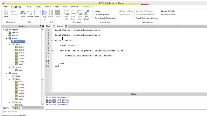
Task: Open the Replace tool
Action: click(x=30, y=13)
